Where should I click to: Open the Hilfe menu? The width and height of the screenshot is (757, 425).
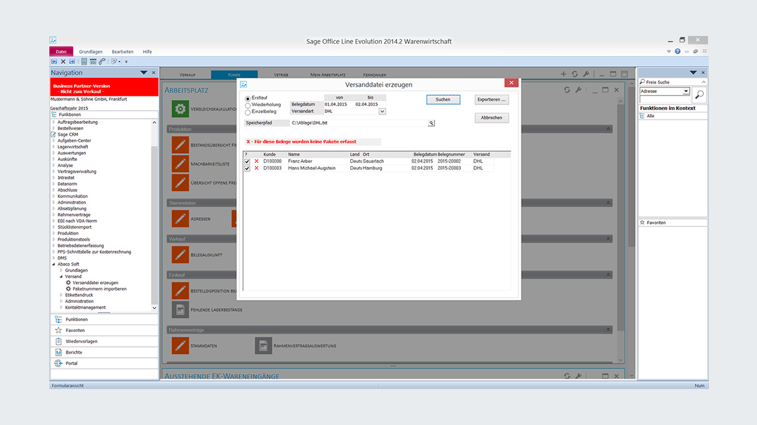click(x=147, y=51)
